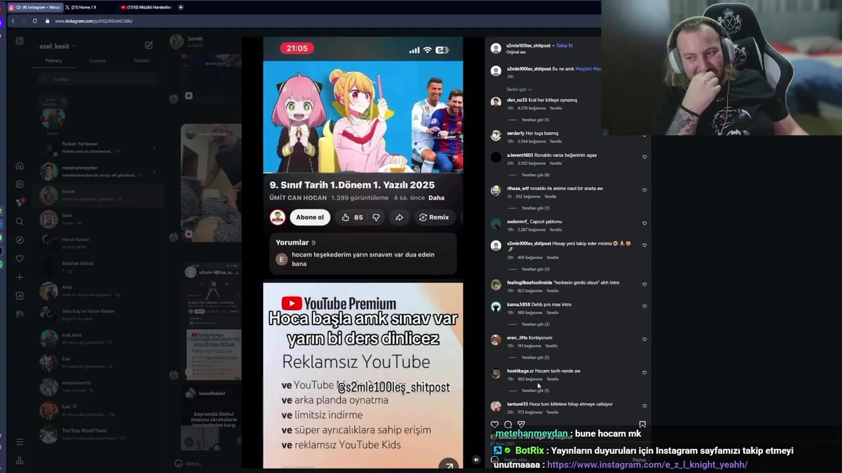The width and height of the screenshot is (842, 473).
Task: Save the post with bookmark icon
Action: click(643, 424)
